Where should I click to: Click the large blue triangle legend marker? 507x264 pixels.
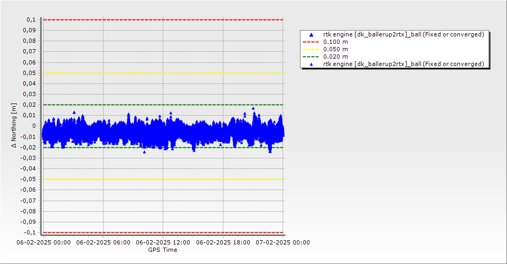311,35
